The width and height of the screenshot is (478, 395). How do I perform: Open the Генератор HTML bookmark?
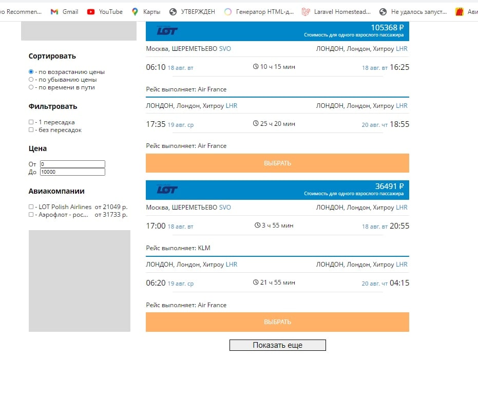tap(259, 12)
